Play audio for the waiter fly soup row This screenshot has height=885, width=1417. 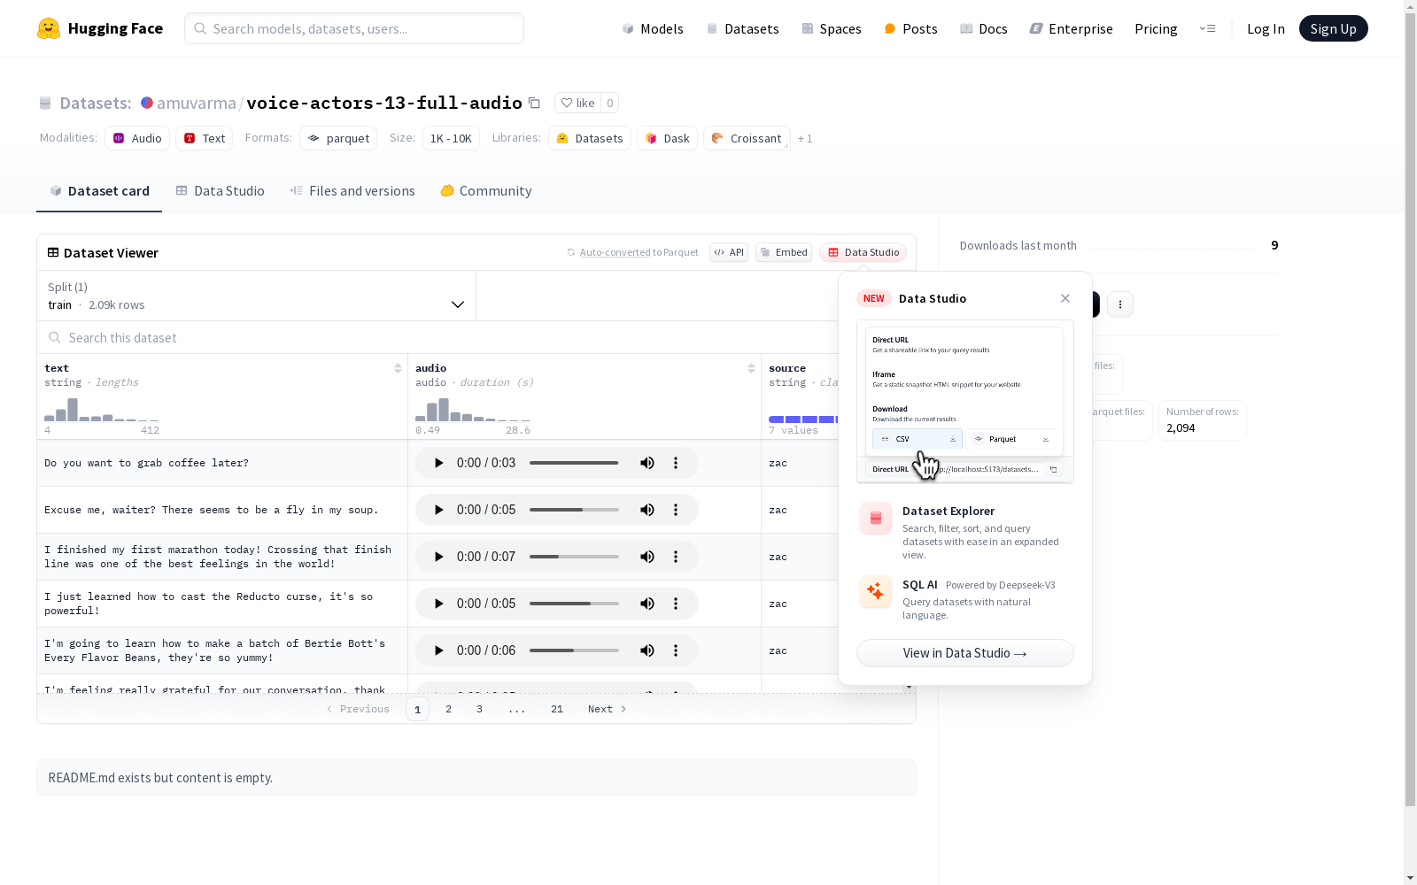click(x=438, y=510)
